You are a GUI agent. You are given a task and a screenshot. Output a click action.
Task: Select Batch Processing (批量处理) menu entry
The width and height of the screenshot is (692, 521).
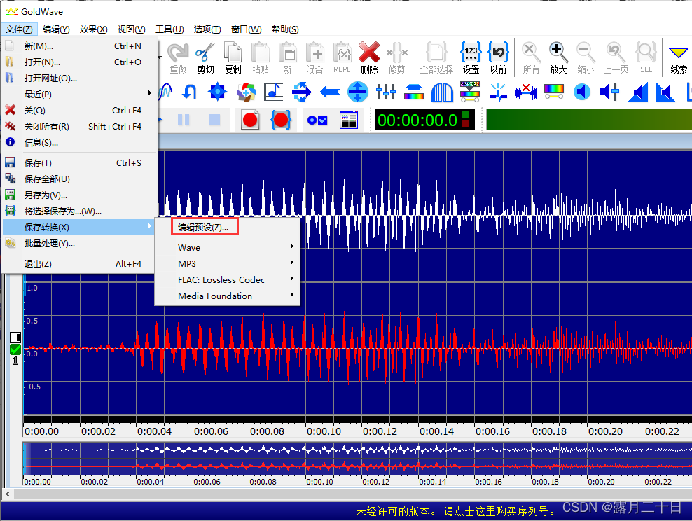tap(80, 244)
